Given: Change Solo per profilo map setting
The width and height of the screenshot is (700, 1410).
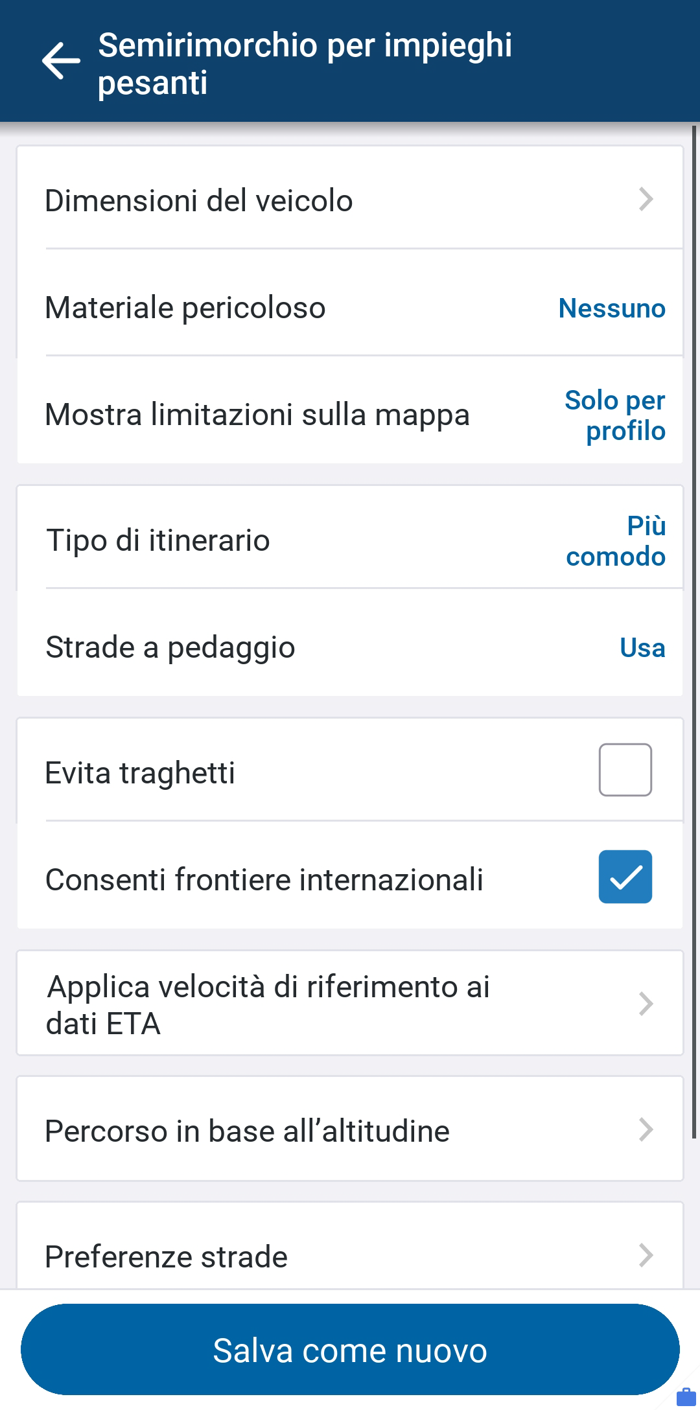Looking at the screenshot, I should point(614,415).
